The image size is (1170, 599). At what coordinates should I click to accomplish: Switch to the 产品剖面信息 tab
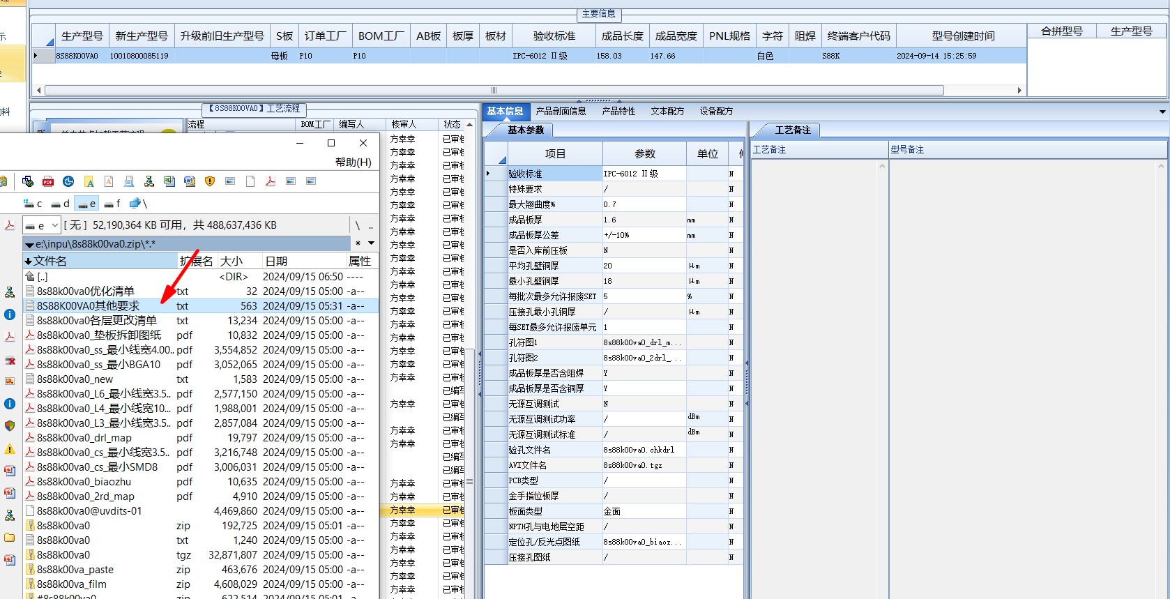561,111
